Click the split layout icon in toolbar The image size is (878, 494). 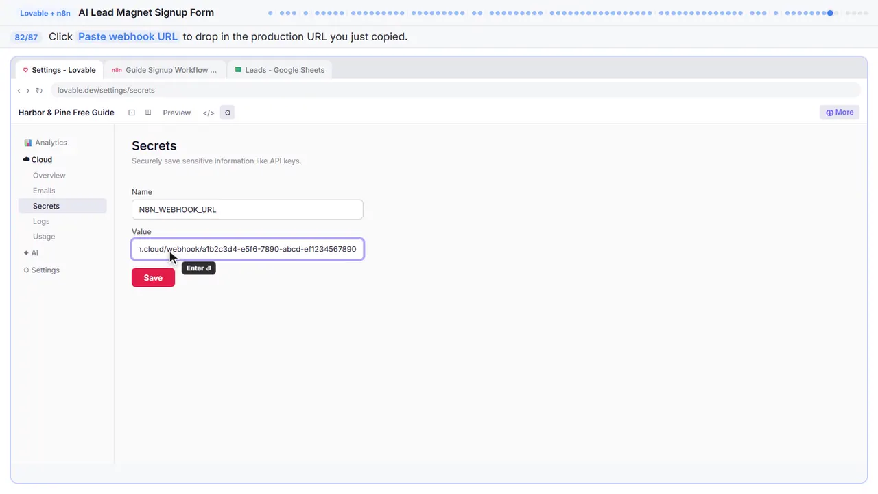tap(148, 113)
